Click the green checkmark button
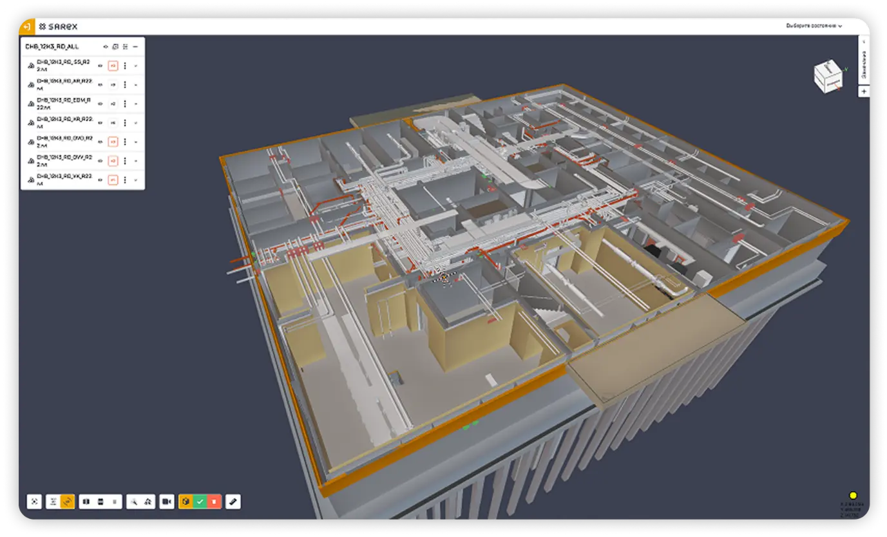Viewport: 887px width, 537px height. [200, 502]
